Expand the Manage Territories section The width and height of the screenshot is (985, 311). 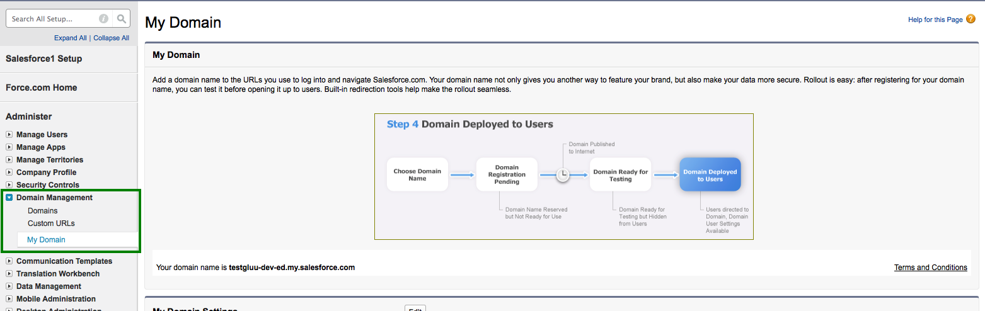(x=9, y=160)
